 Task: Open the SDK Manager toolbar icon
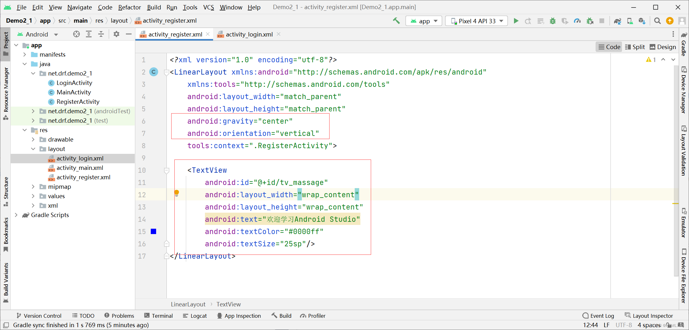tap(642, 21)
